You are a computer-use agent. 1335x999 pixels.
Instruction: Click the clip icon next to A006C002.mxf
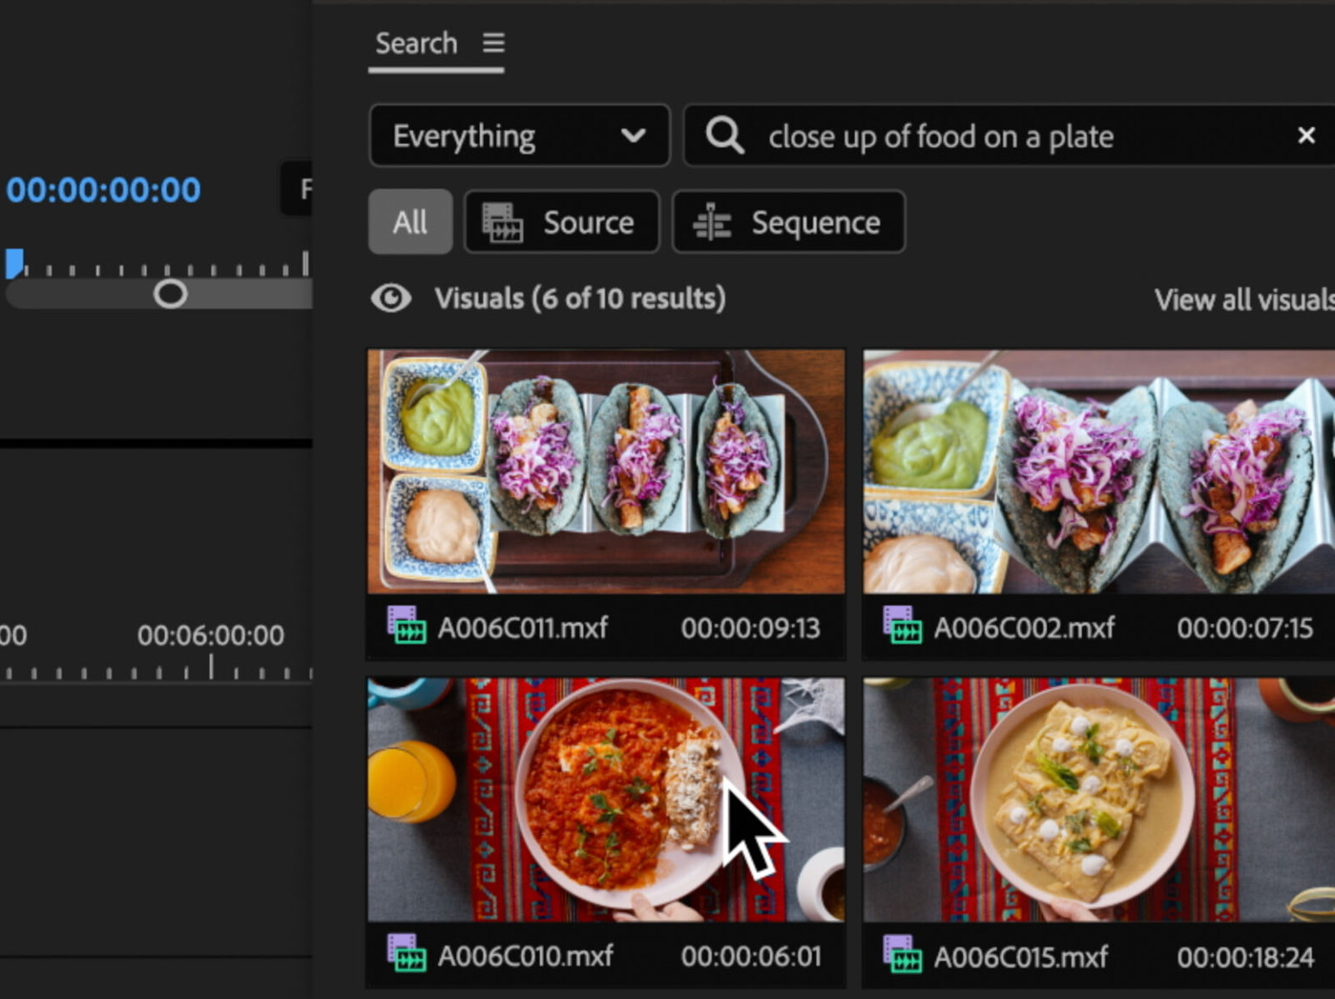pyautogui.click(x=902, y=627)
